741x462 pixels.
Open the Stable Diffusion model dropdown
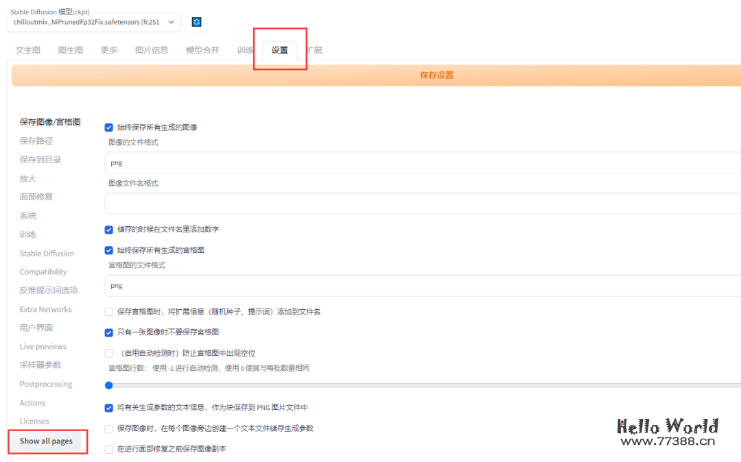(93, 22)
